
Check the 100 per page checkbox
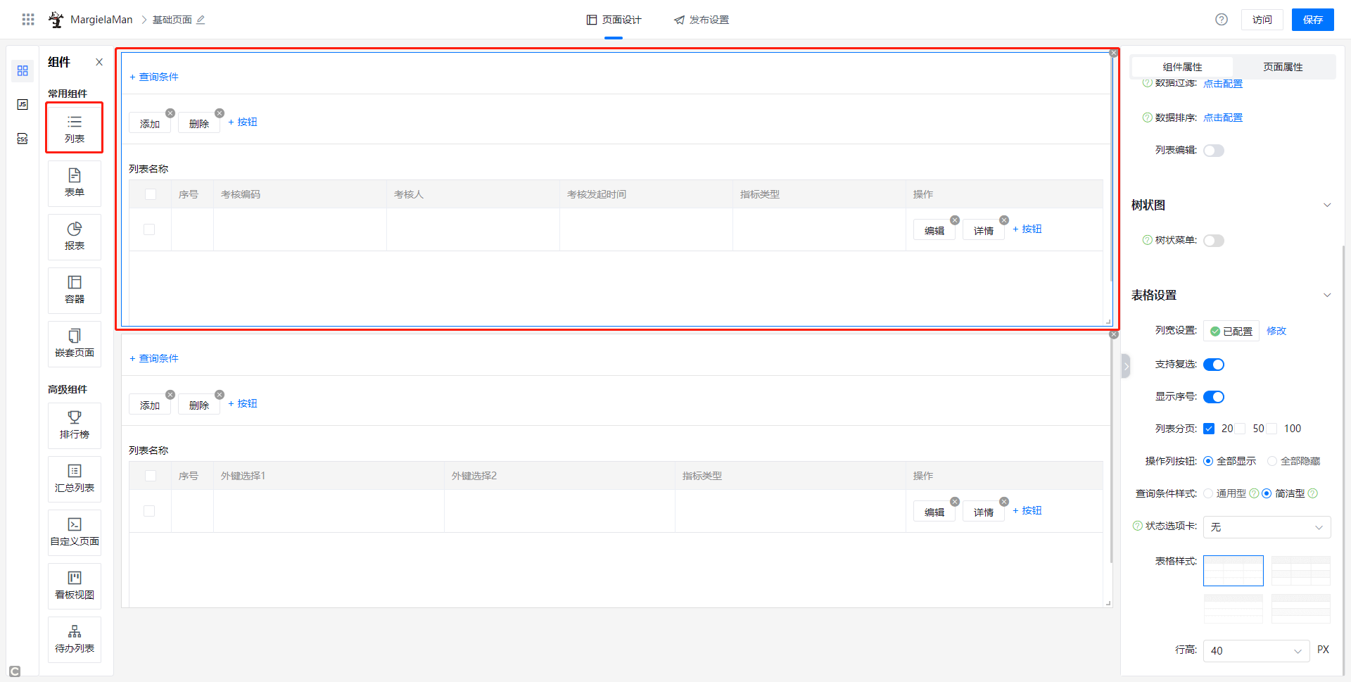pos(1271,429)
